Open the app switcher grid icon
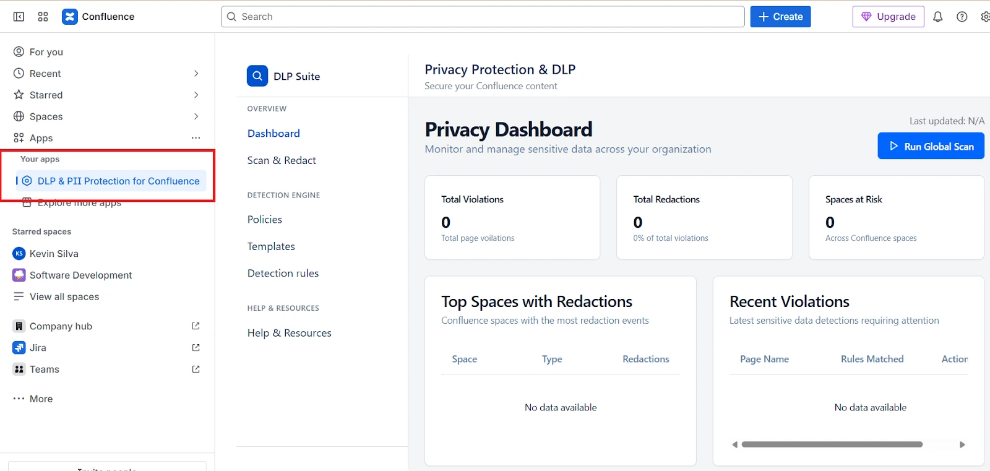Image resolution: width=990 pixels, height=471 pixels. 43,17
